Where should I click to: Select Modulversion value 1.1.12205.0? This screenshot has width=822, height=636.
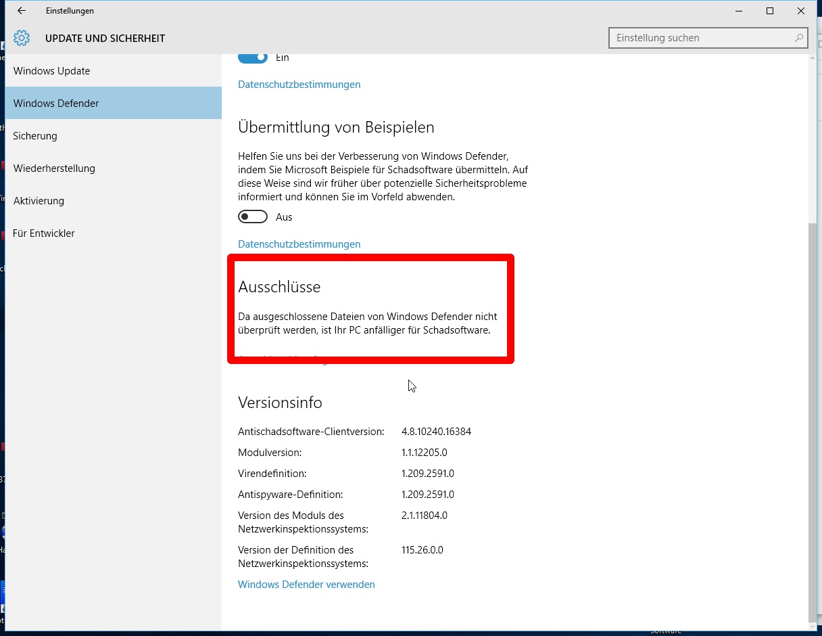point(425,453)
